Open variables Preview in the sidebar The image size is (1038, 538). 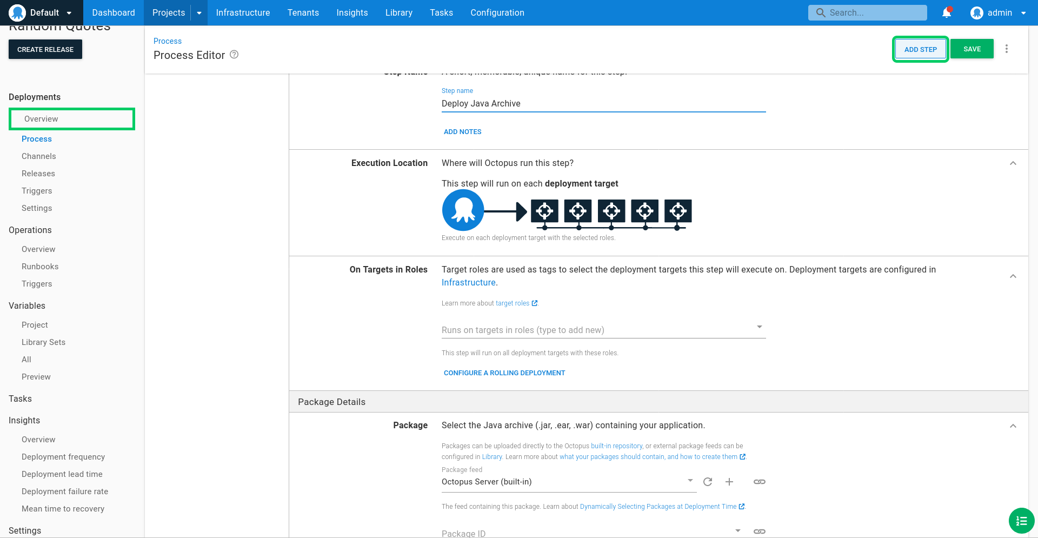[36, 377]
